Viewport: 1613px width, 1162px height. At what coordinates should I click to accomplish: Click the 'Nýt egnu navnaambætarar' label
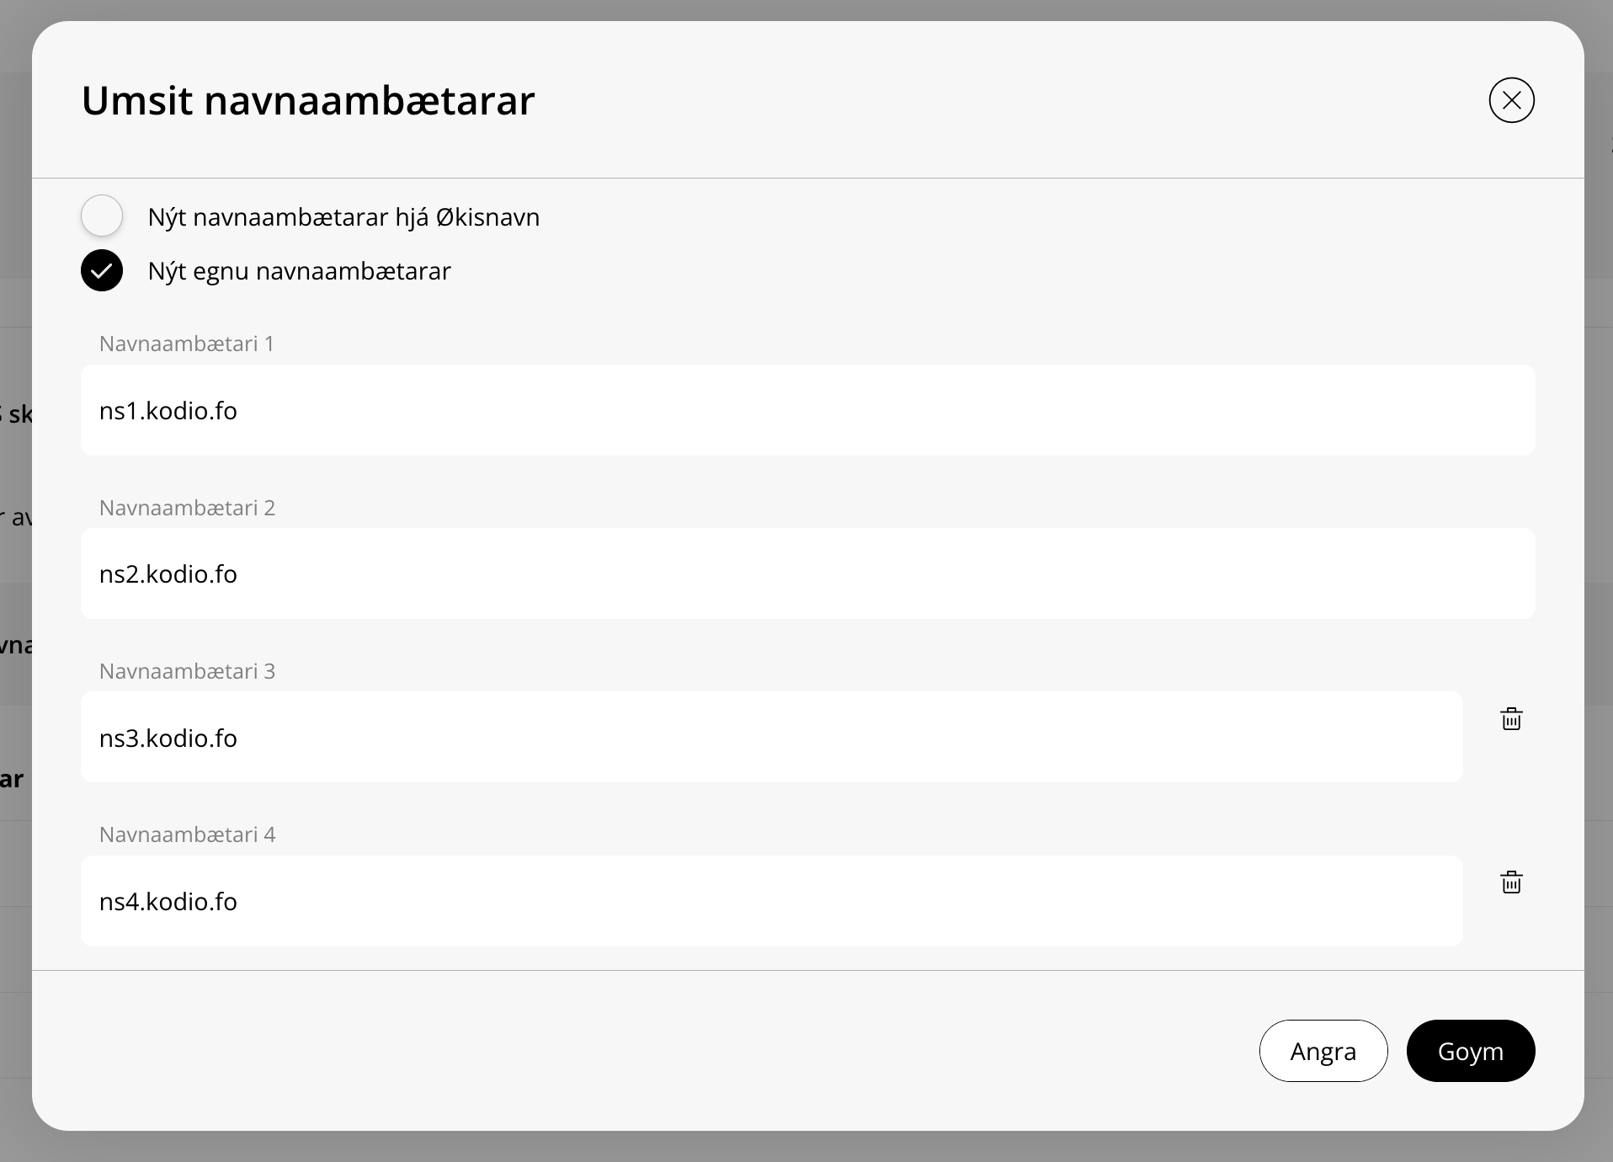coord(299,271)
